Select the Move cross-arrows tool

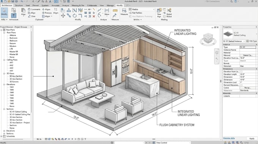click(x=63, y=16)
